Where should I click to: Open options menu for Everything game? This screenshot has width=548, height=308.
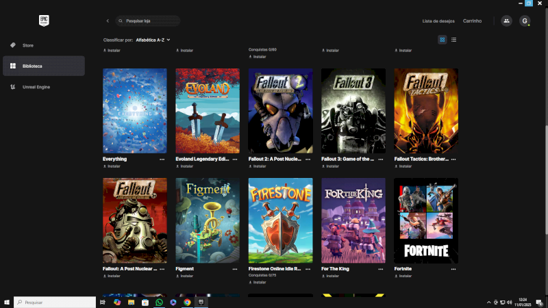pos(162,159)
